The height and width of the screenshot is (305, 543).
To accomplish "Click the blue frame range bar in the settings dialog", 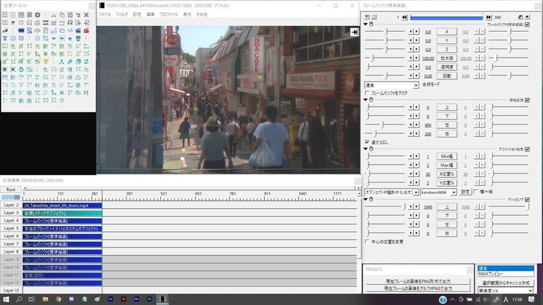I will pos(447,17).
